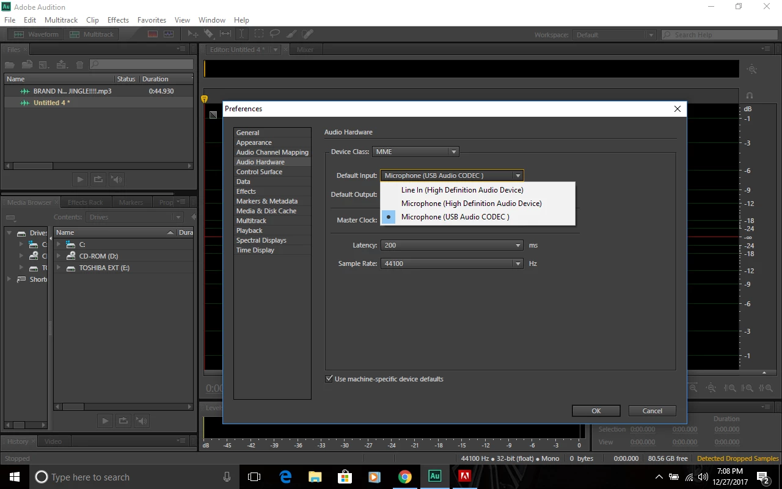Open File Explorer from the taskbar
The width and height of the screenshot is (782, 489).
pyautogui.click(x=315, y=477)
